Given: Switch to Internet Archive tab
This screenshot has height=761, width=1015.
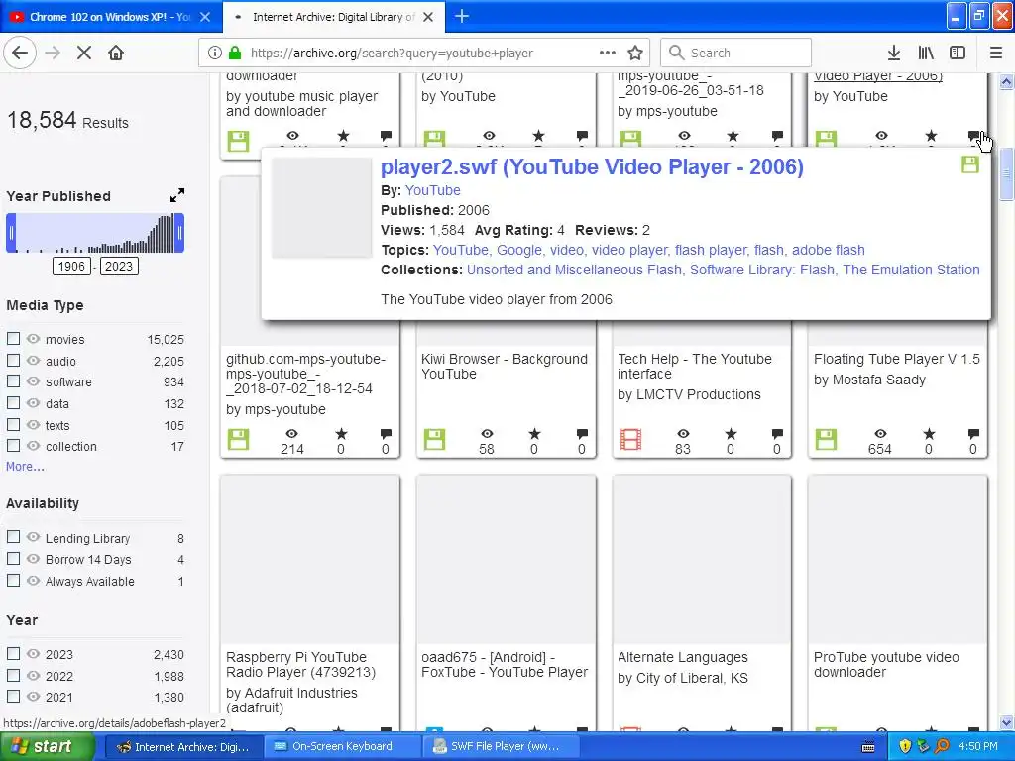Looking at the screenshot, I should click(x=334, y=17).
